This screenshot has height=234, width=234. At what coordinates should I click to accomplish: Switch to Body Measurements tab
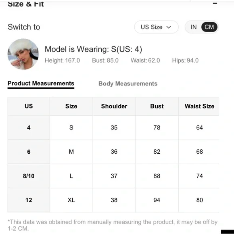(128, 84)
